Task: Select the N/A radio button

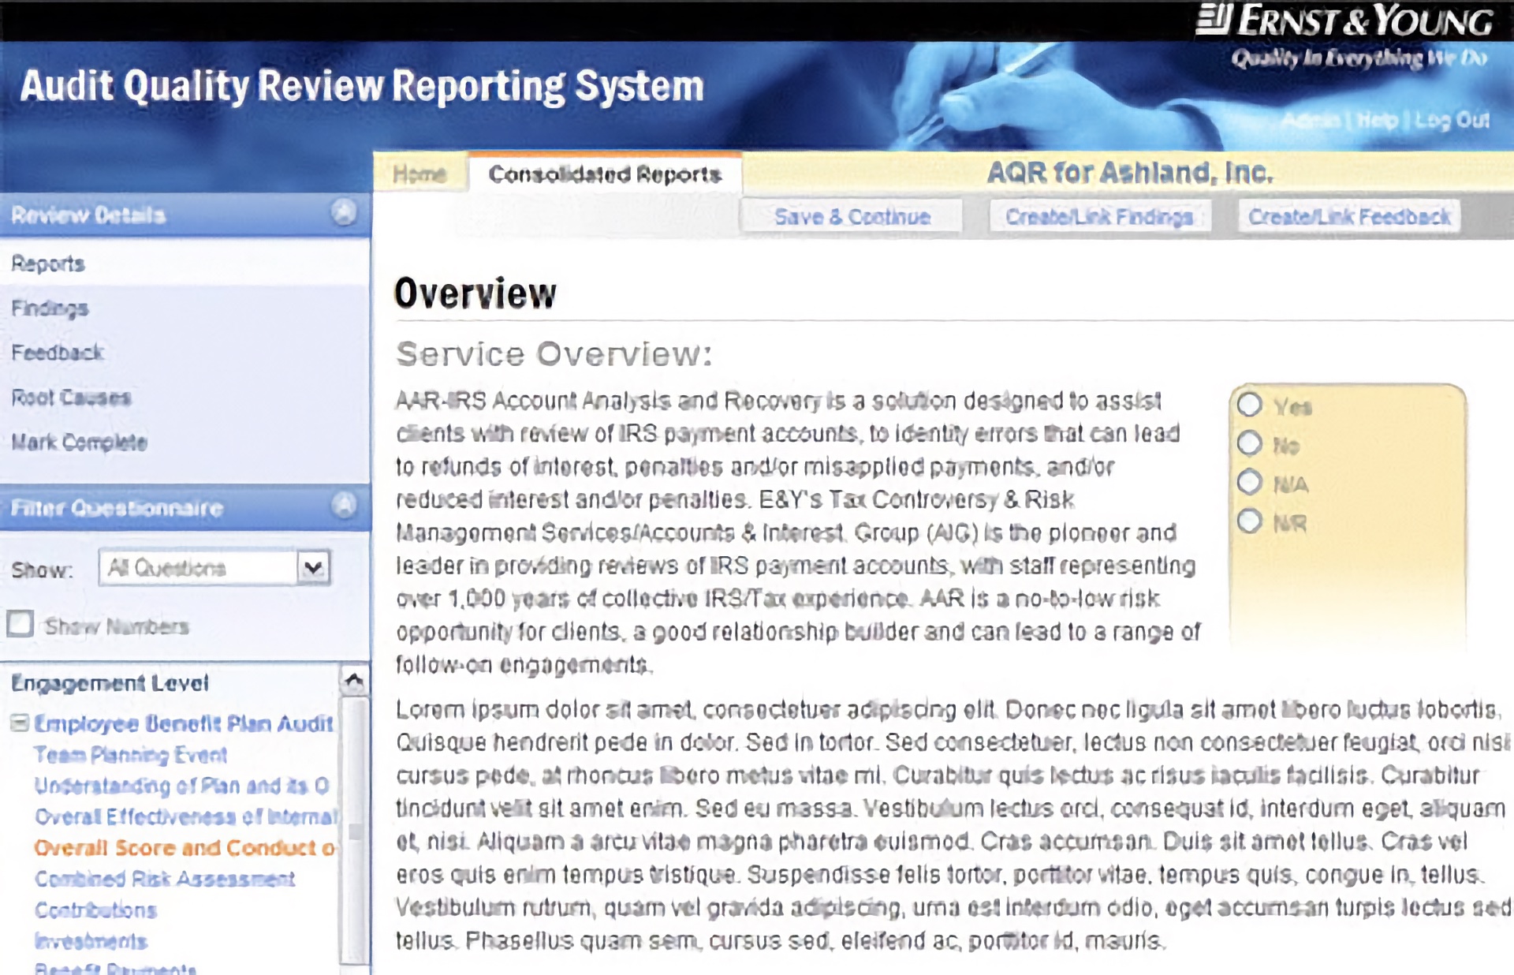Action: click(x=1249, y=482)
